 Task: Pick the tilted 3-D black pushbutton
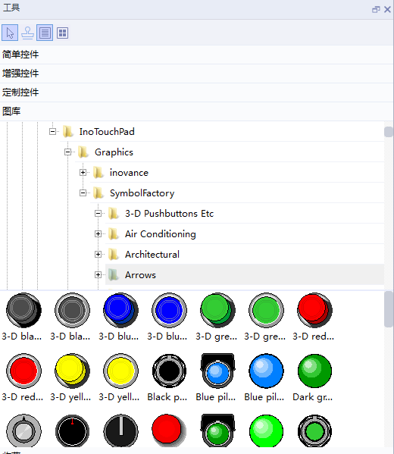[23, 311]
